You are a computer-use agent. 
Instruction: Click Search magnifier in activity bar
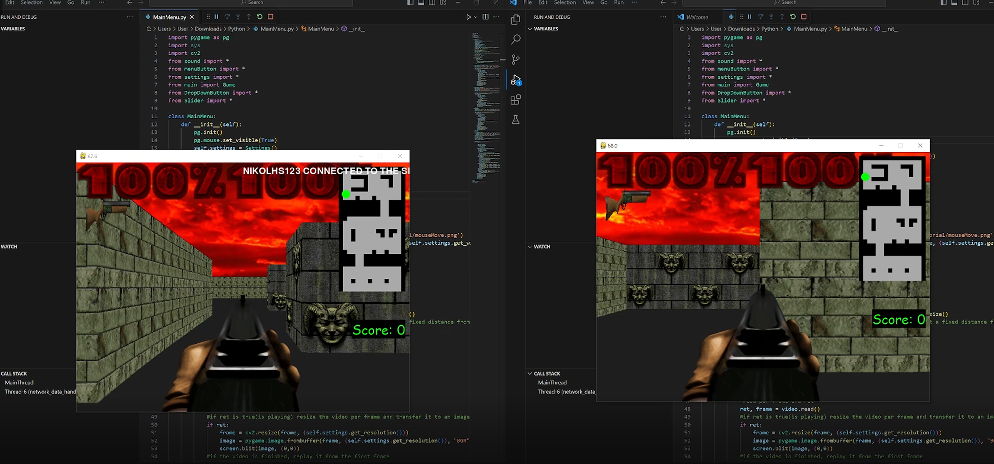[515, 40]
